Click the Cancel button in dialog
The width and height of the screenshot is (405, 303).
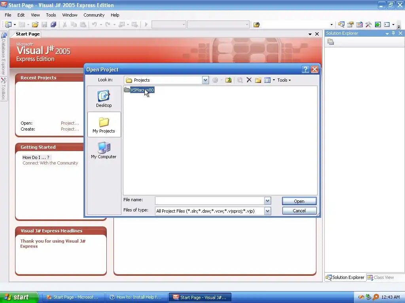point(299,211)
